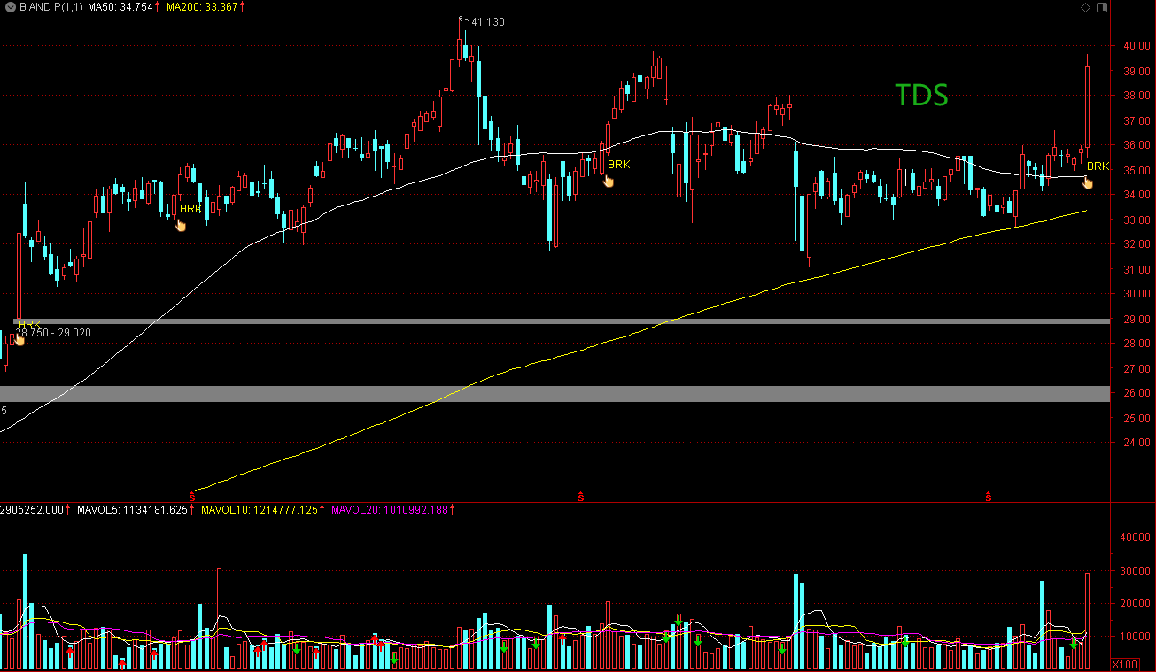Click the green TDS ticker label
Screen dimensions: 1156x672
(922, 96)
